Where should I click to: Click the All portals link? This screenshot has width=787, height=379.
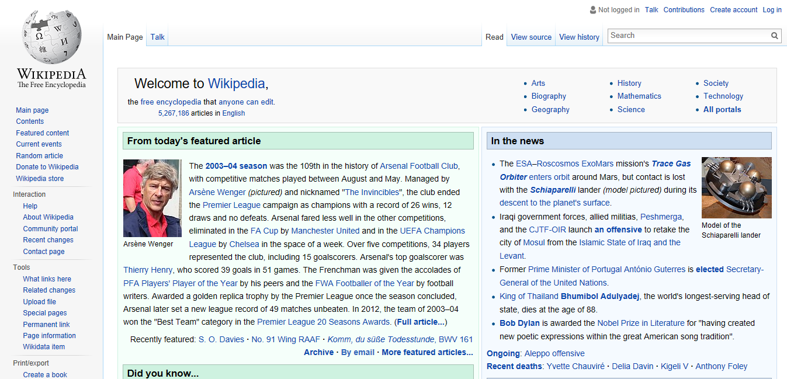[722, 110]
